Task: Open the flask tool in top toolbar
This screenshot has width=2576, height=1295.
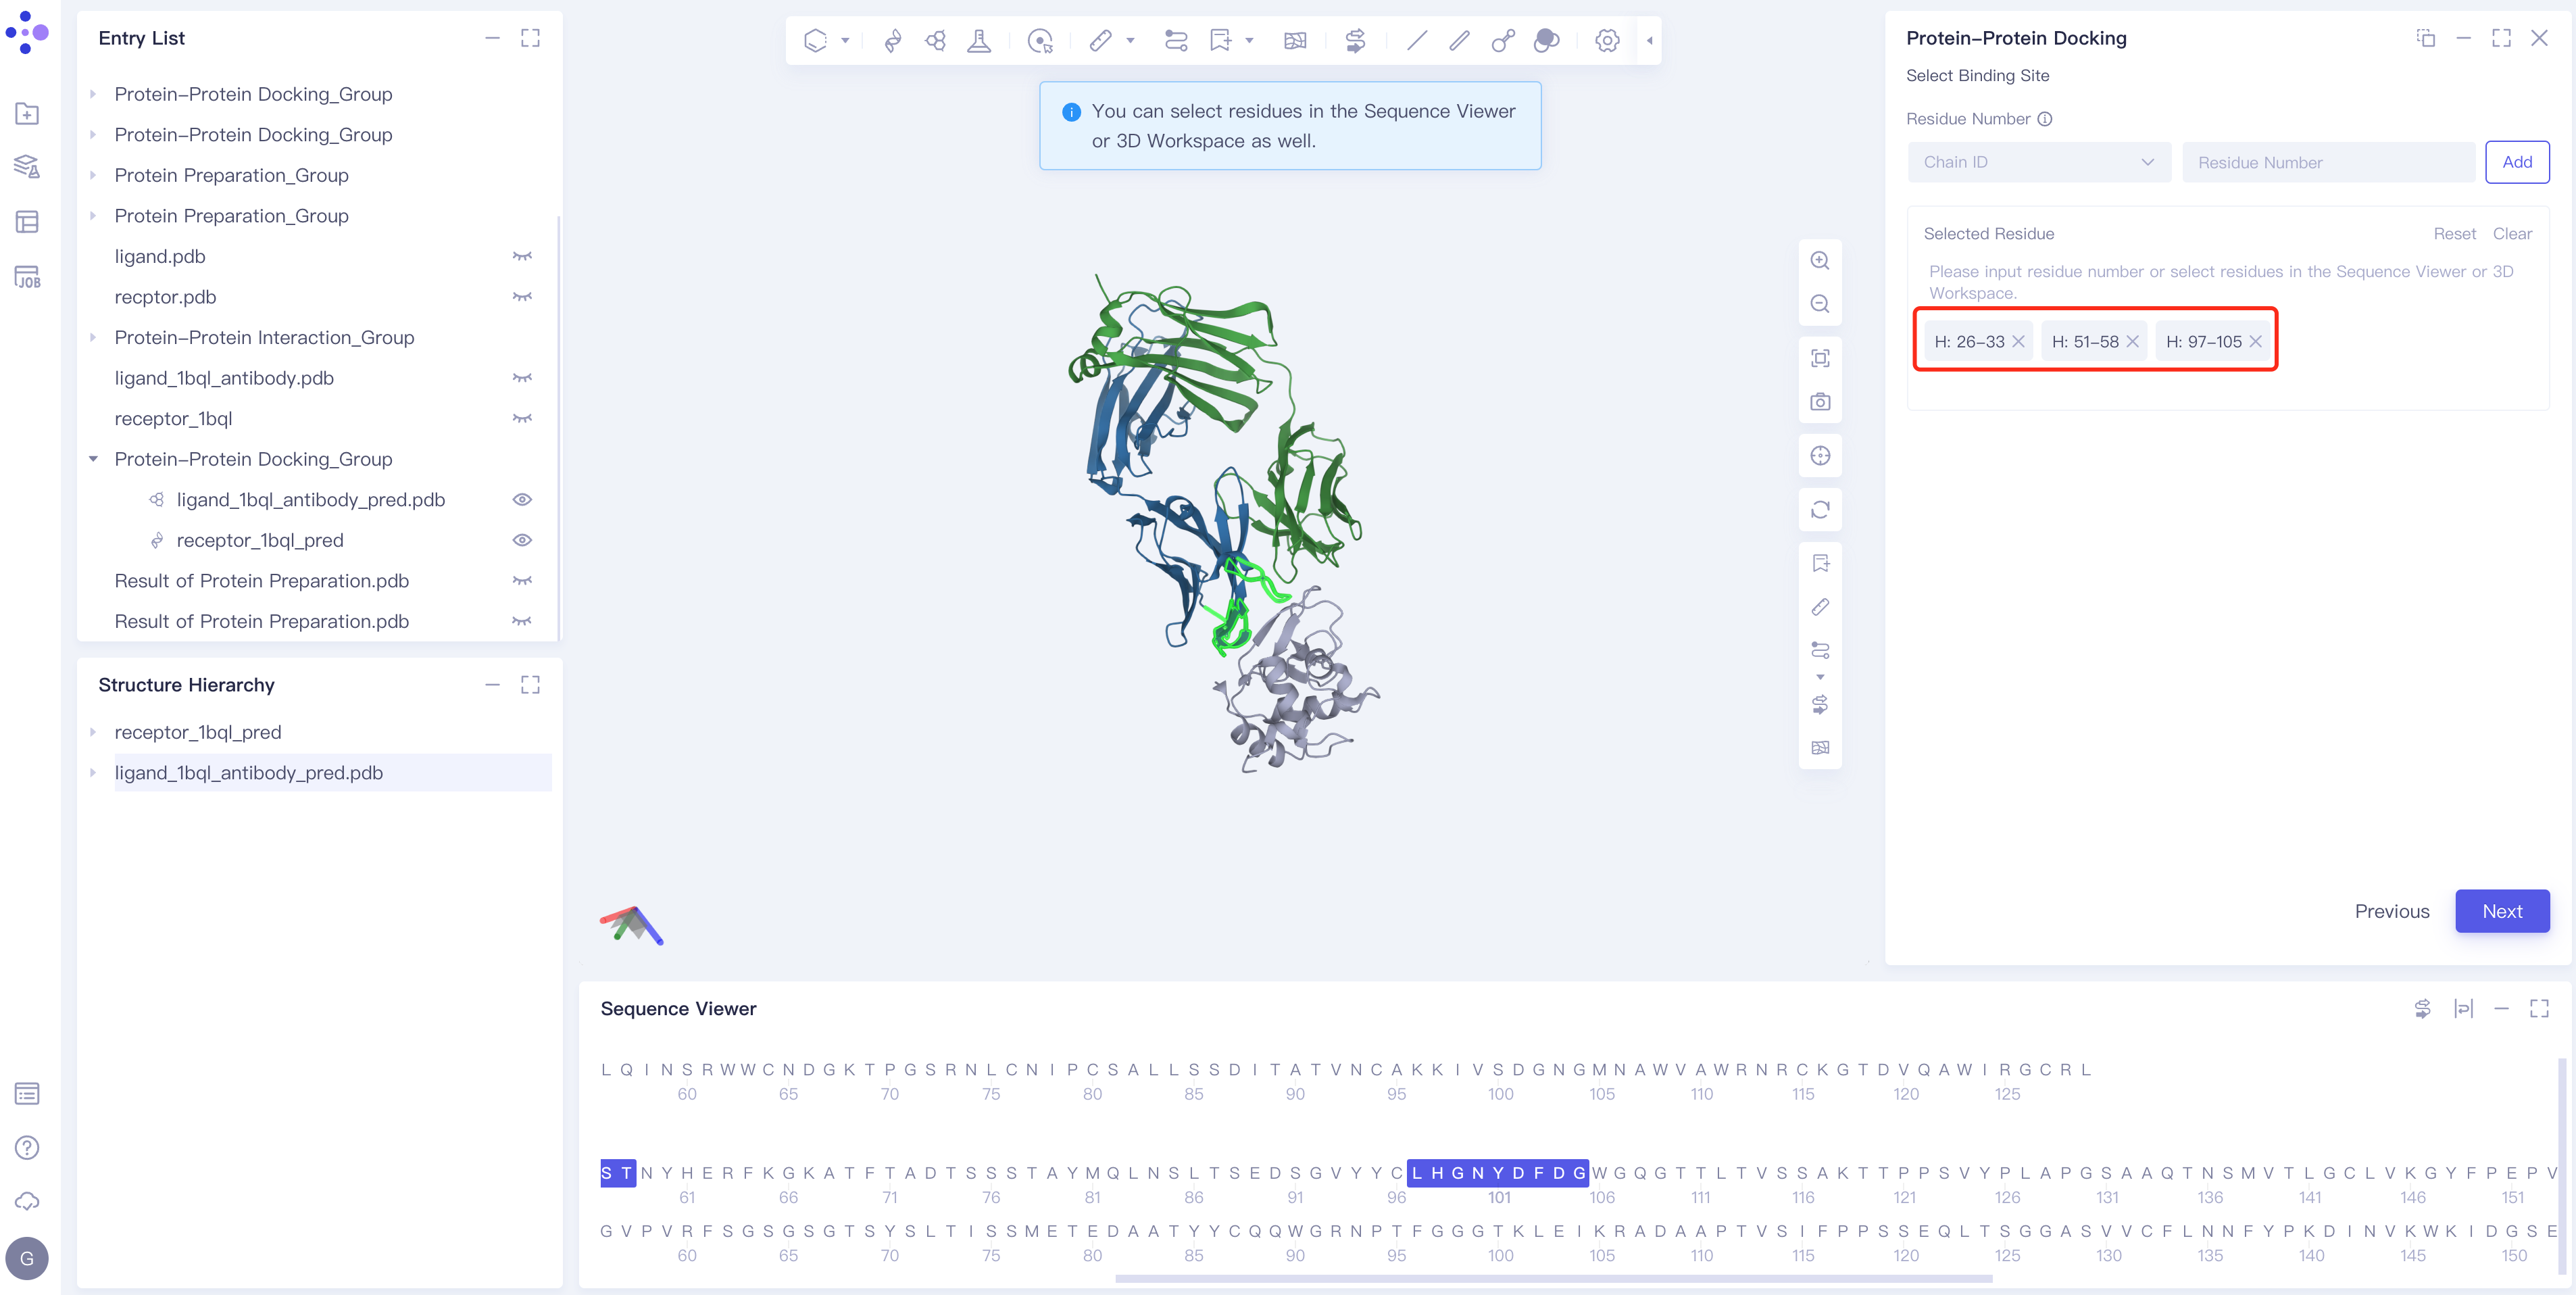Action: click(x=979, y=40)
